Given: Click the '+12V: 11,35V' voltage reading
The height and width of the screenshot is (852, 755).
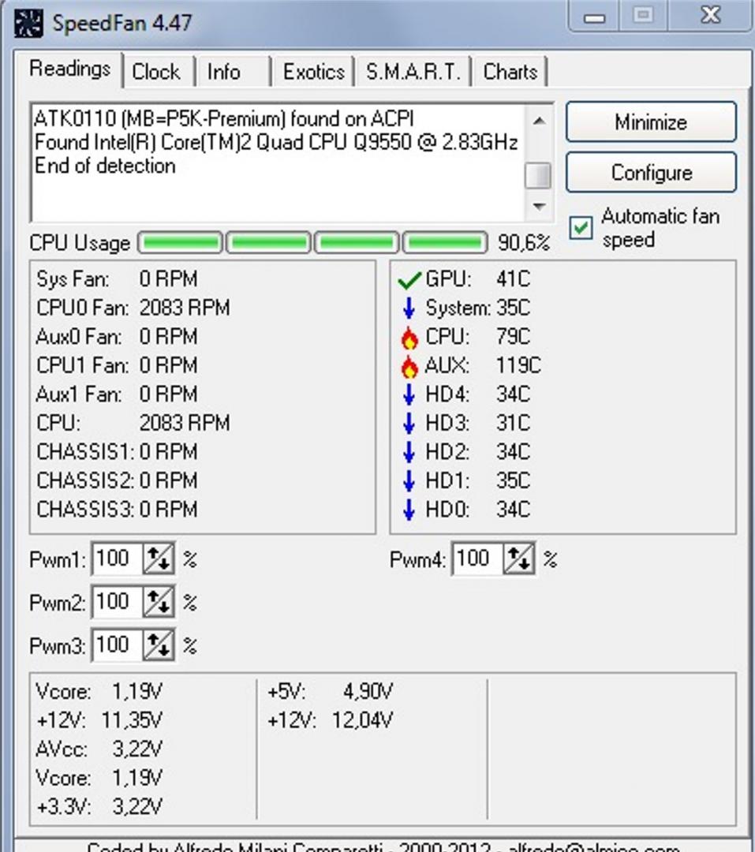Looking at the screenshot, I should (99, 720).
